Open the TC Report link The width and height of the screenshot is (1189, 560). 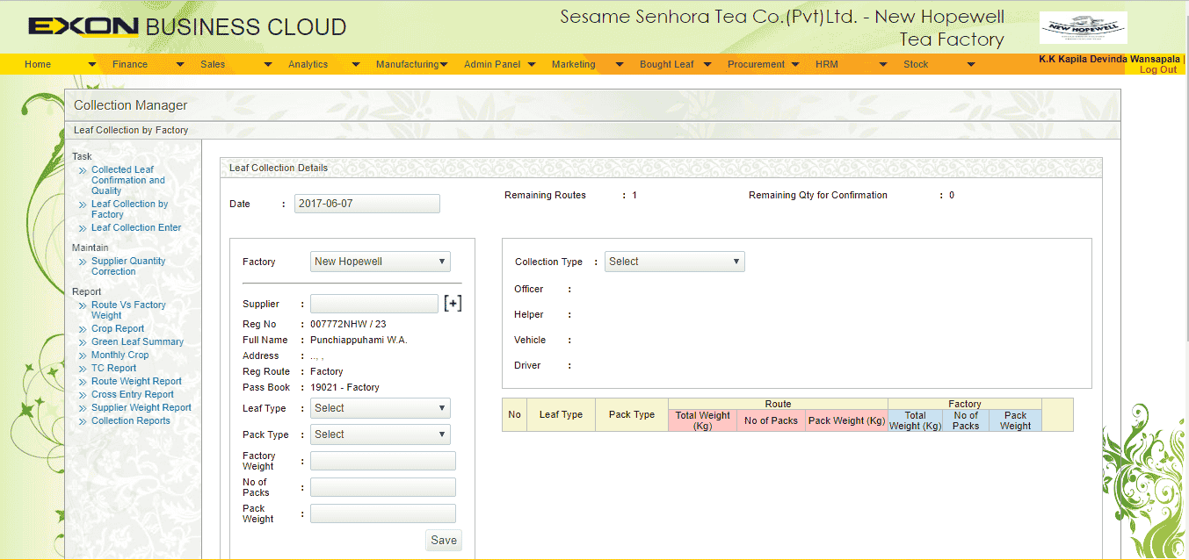113,368
